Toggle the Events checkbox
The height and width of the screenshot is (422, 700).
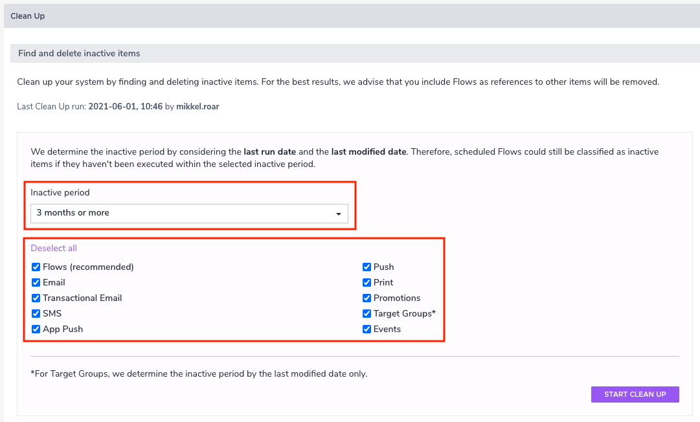367,329
